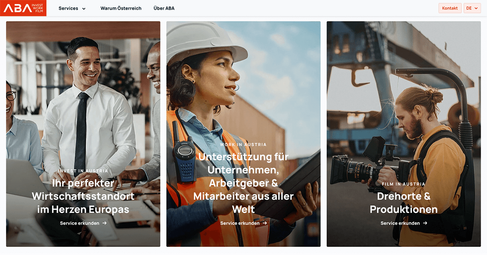Click Service erkunden under Work in Austria

tap(240, 223)
